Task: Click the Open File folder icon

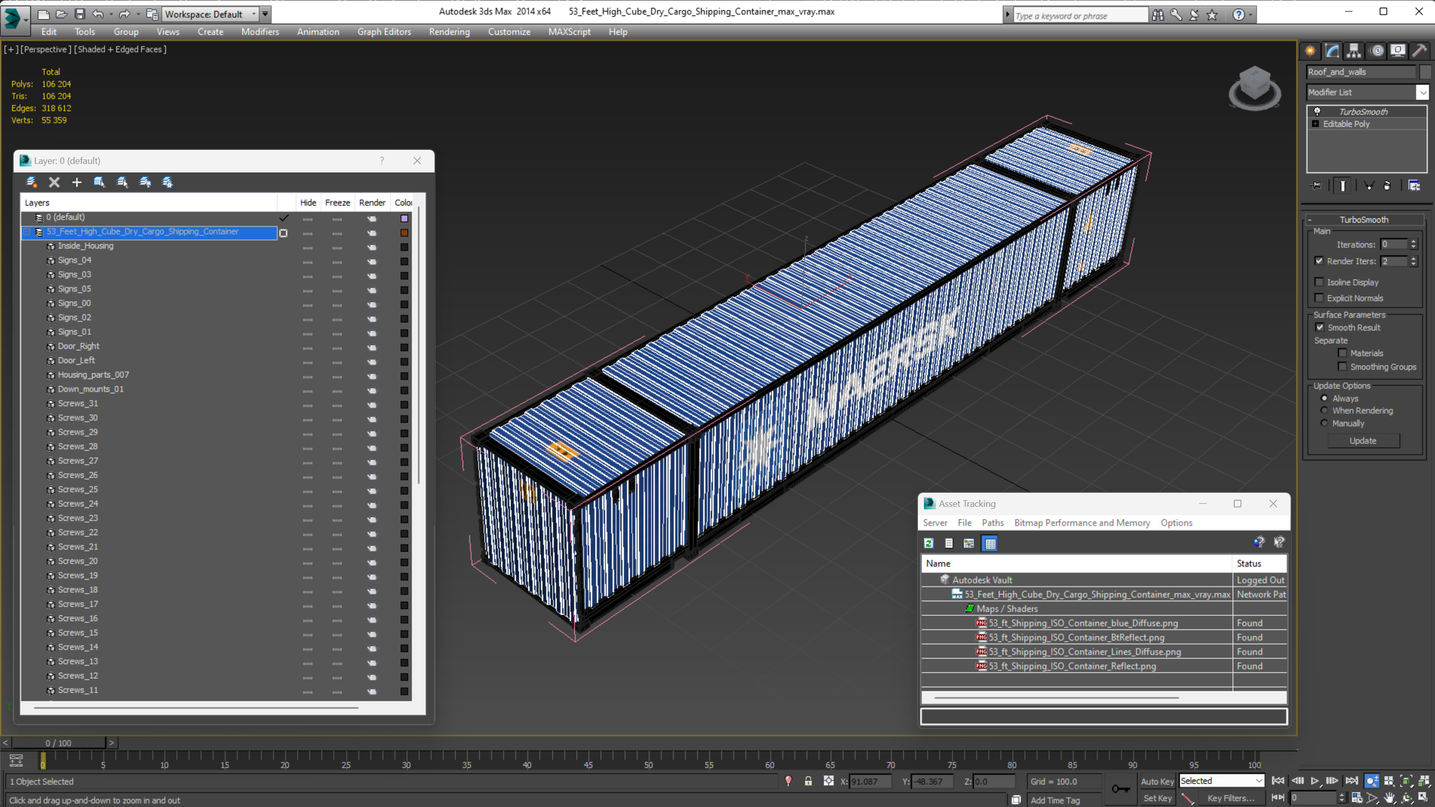Action: pyautogui.click(x=61, y=14)
